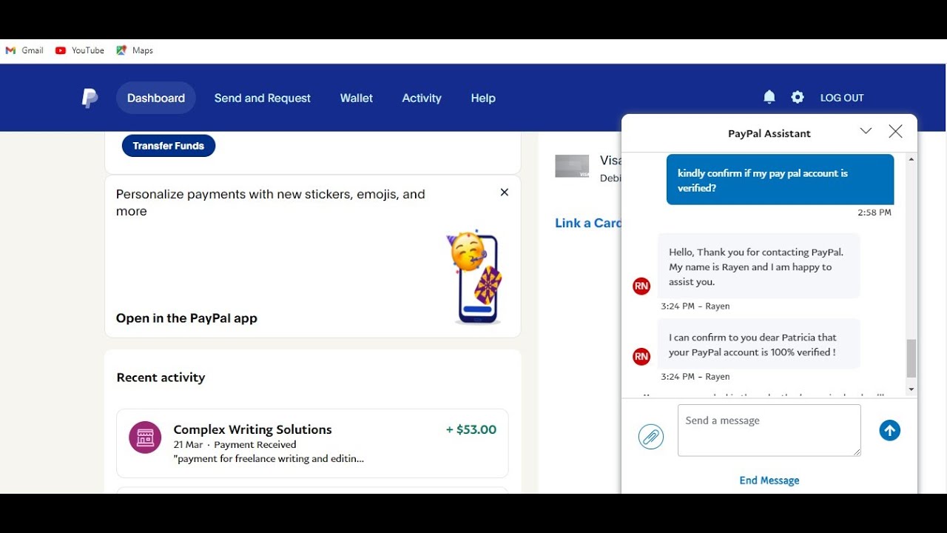Open the Send and Request tab

(263, 98)
